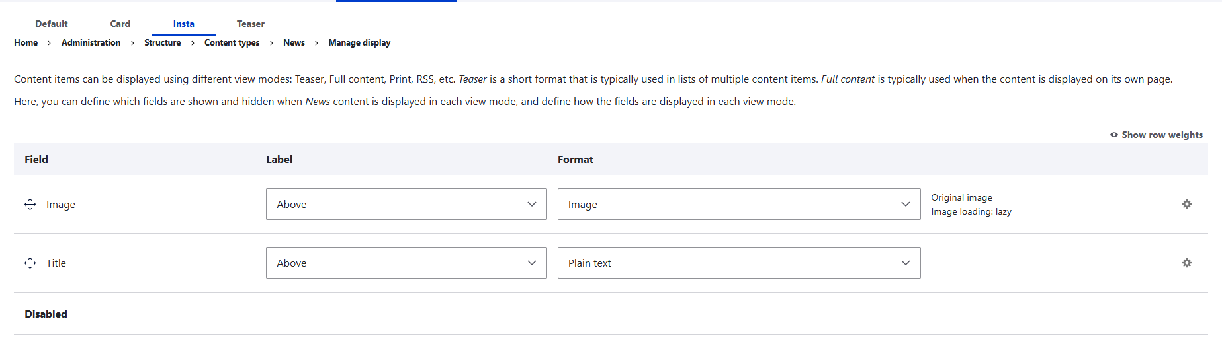Open News breadcrumb link
This screenshot has width=1222, height=348.
pos(294,42)
